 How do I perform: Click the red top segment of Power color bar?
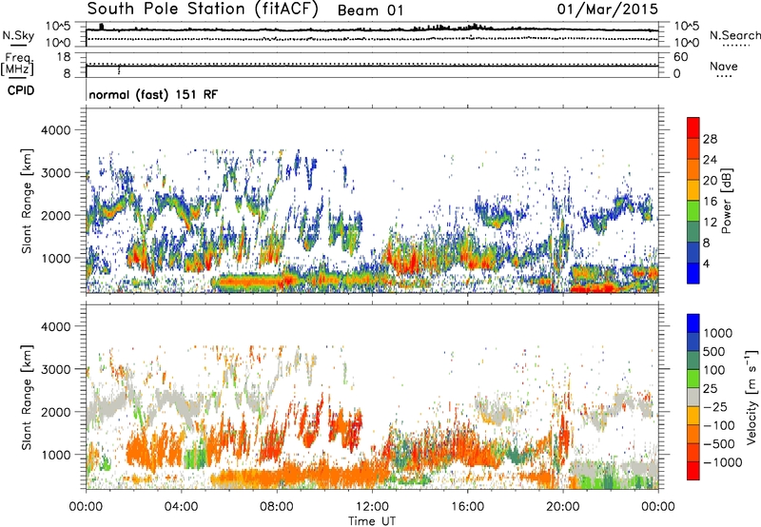click(x=693, y=128)
